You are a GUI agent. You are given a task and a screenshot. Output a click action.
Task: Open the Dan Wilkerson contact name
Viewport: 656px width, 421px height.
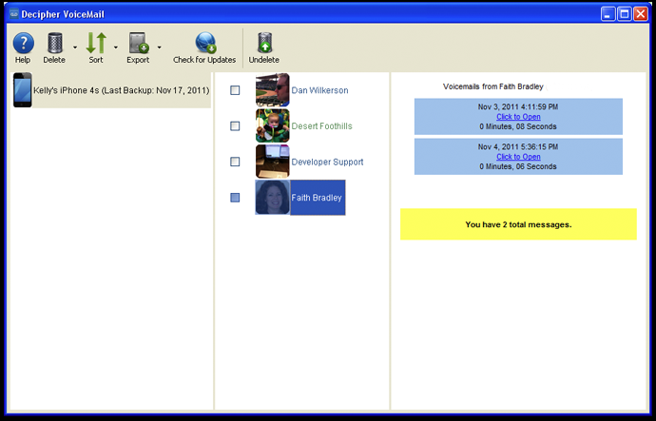coord(319,90)
